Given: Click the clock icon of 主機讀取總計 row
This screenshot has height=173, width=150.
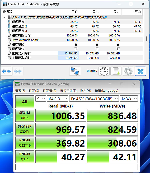Looking at the screenshot, I should [x=9, y=58].
